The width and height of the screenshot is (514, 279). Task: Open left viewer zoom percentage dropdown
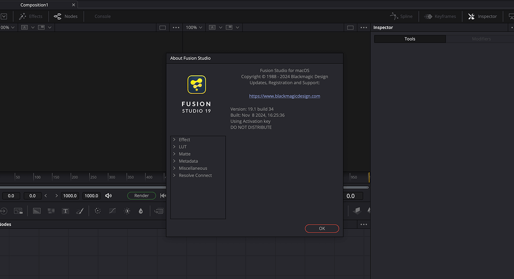7,28
